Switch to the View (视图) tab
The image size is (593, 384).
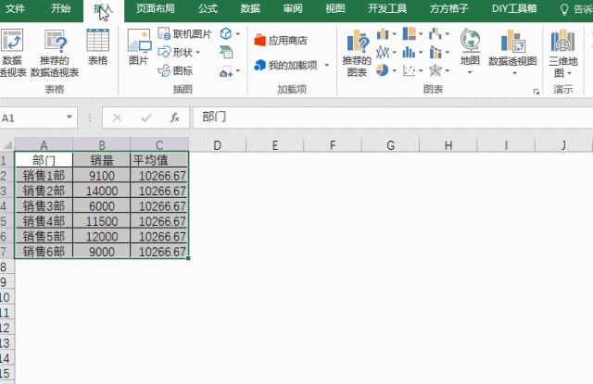click(335, 8)
